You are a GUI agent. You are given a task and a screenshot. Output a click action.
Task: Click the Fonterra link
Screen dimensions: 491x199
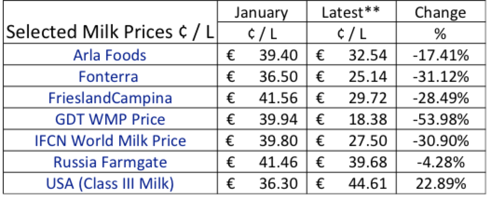(x=109, y=77)
